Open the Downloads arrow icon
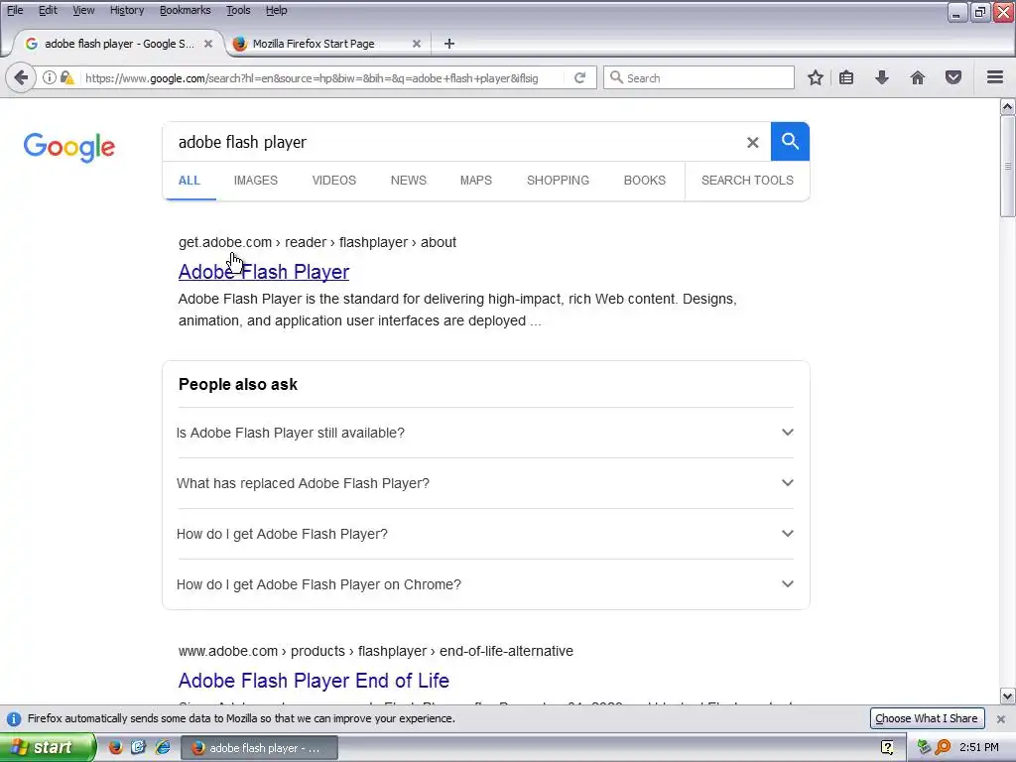Screen dimensions: 1016x762 click(882, 77)
